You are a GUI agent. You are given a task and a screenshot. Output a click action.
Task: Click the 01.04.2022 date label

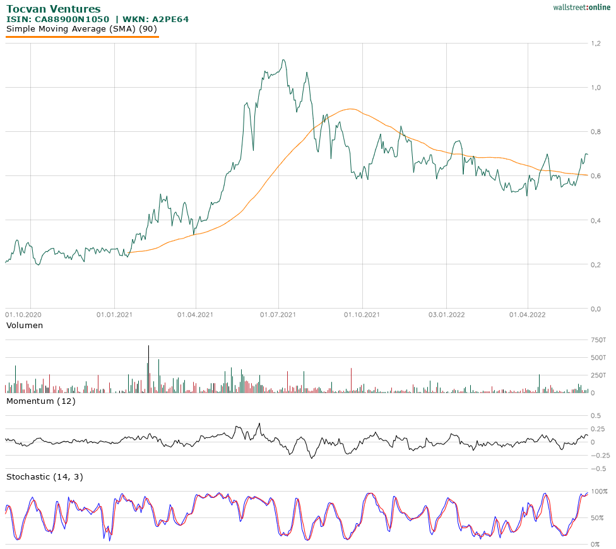[x=527, y=314]
